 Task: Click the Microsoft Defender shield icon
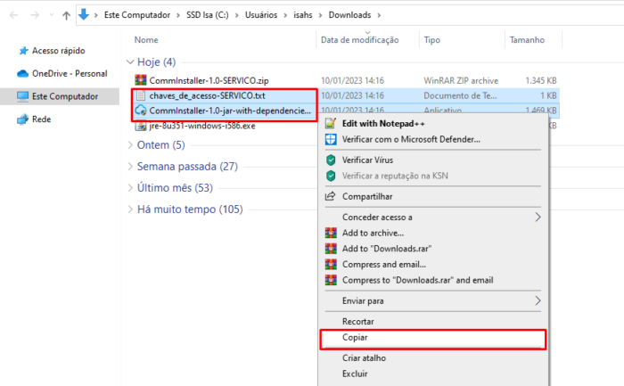click(331, 140)
